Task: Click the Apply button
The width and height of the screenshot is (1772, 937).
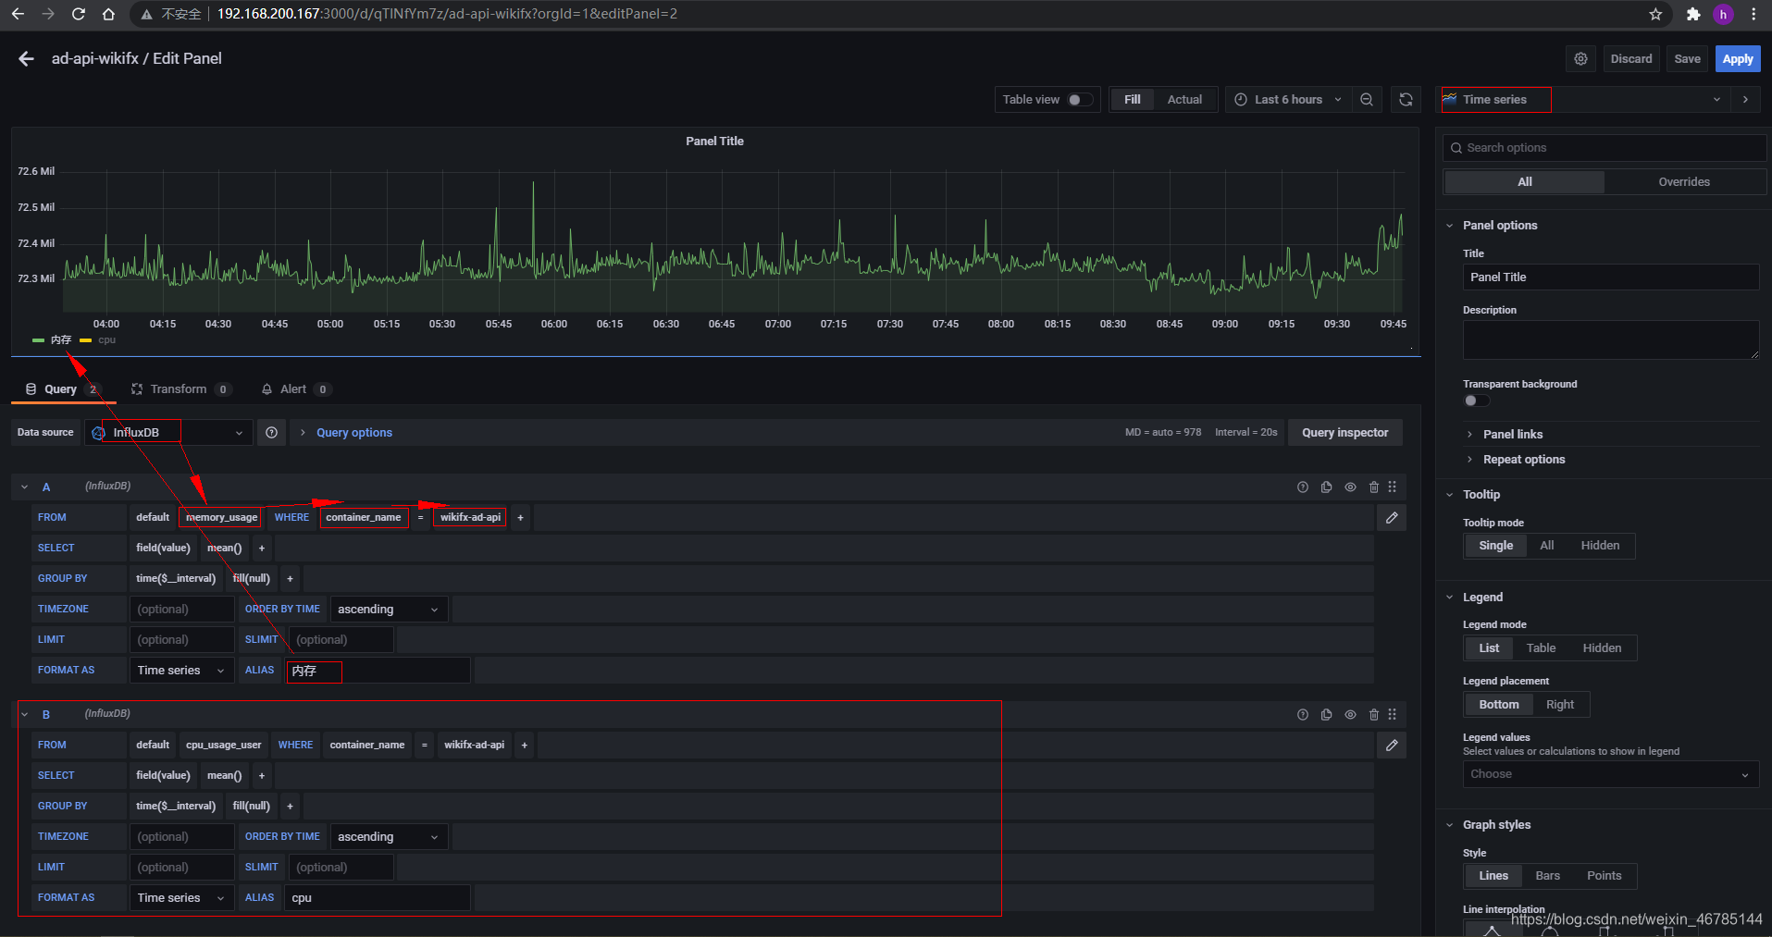Action: tap(1738, 59)
